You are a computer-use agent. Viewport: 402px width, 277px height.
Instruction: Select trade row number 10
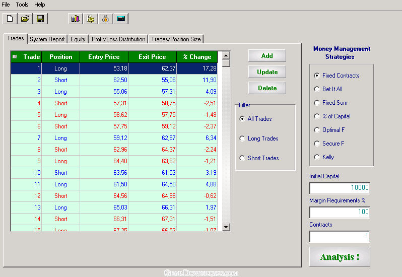point(114,173)
